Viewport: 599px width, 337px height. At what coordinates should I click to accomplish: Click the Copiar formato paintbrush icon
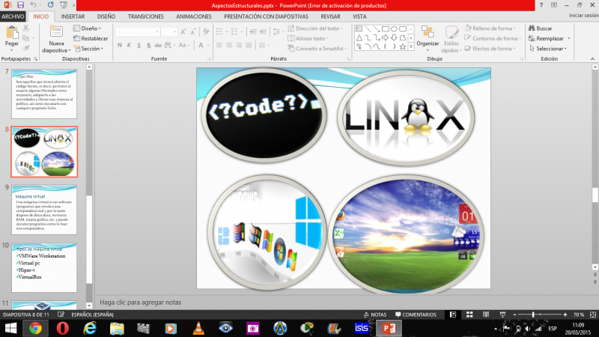(26, 48)
